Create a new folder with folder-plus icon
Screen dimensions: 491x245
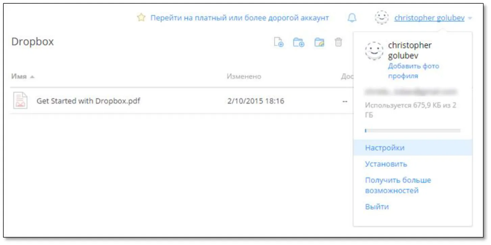coord(299,42)
